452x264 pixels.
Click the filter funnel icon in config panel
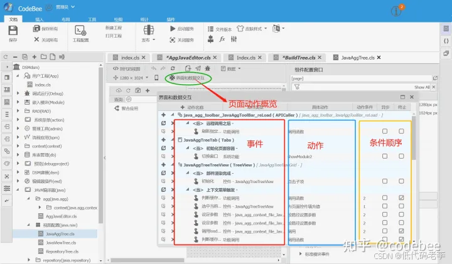[x=297, y=87]
